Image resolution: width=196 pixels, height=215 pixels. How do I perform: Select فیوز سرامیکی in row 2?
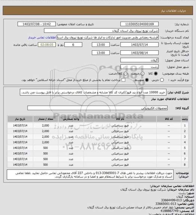120,131
